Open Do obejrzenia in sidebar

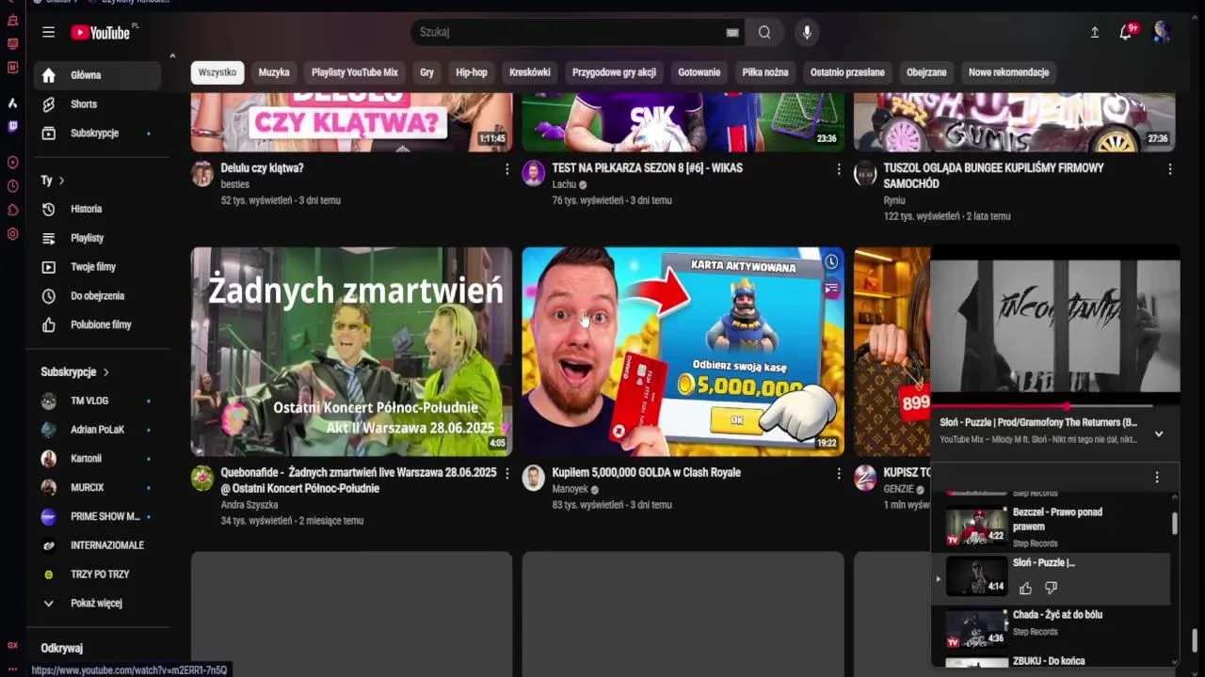coord(98,296)
